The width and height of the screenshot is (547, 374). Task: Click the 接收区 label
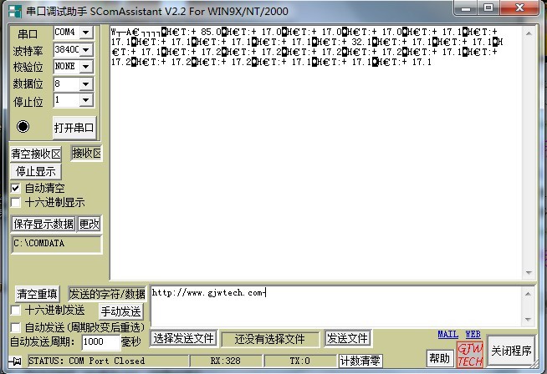[x=86, y=153]
